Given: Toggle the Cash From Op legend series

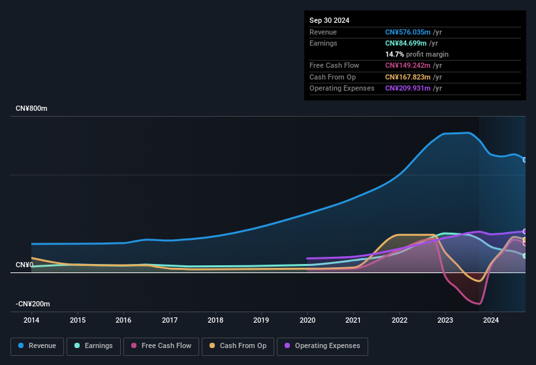Looking at the screenshot, I should pyautogui.click(x=238, y=346).
